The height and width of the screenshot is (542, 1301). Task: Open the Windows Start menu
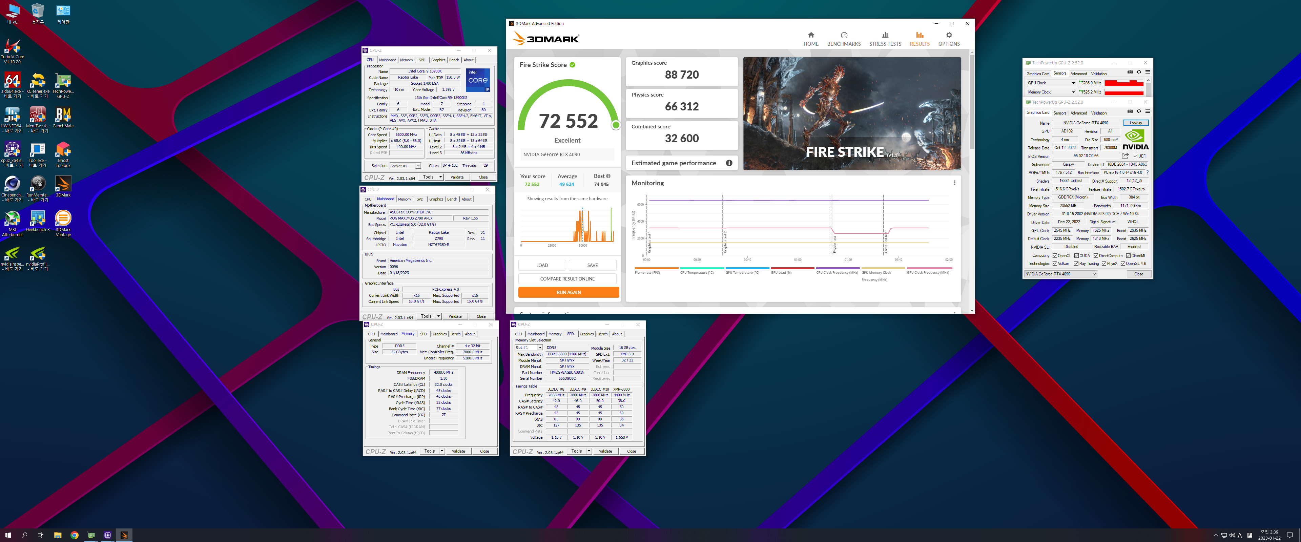tap(8, 535)
